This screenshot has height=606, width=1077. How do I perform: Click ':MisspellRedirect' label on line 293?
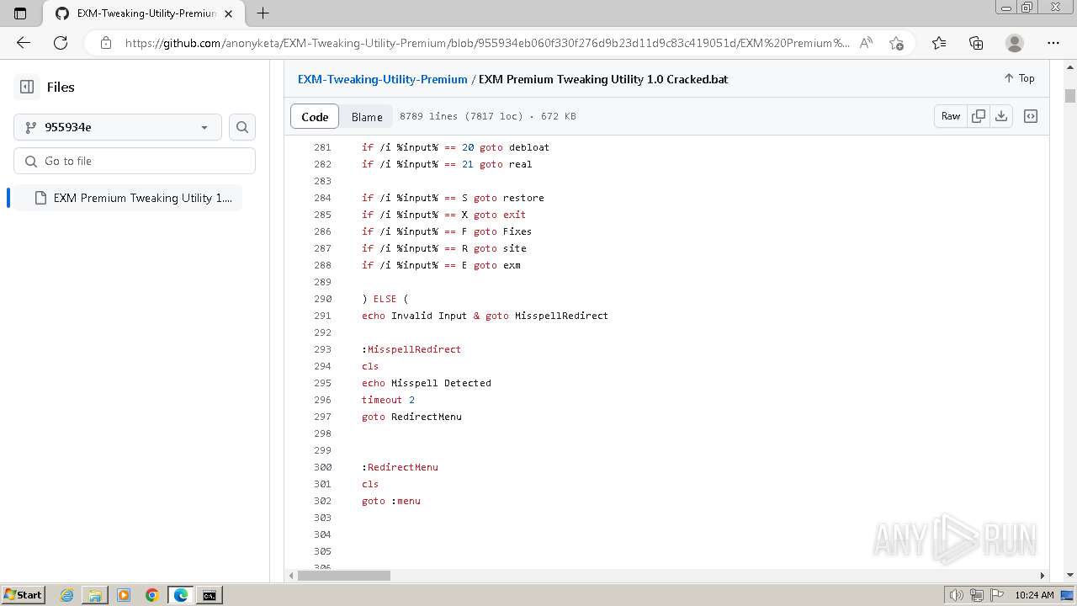(x=411, y=349)
